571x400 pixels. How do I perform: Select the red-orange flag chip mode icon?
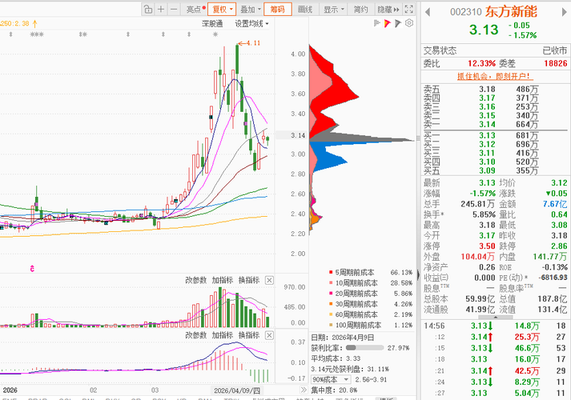[x=388, y=23]
